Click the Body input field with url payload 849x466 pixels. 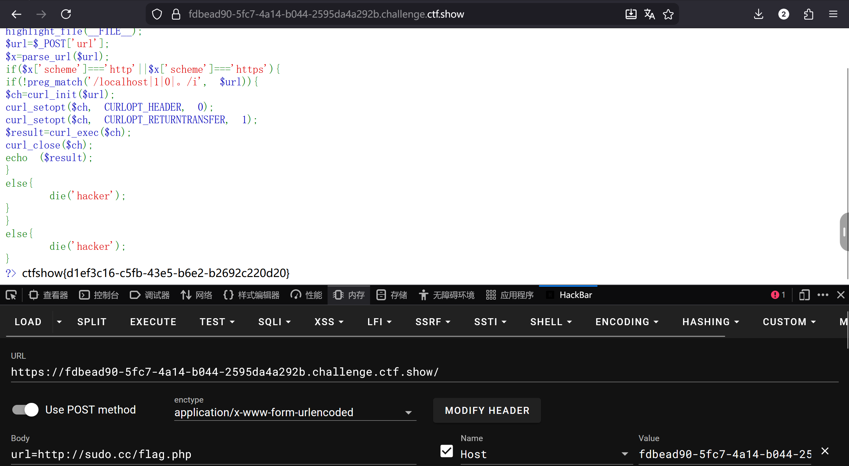(x=212, y=454)
